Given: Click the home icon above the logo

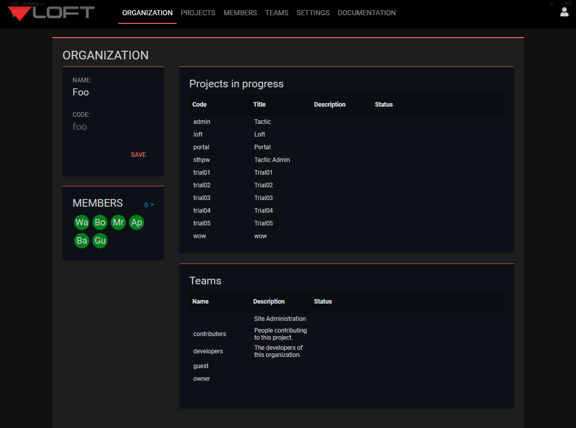Looking at the screenshot, I should pyautogui.click(x=15, y=4).
